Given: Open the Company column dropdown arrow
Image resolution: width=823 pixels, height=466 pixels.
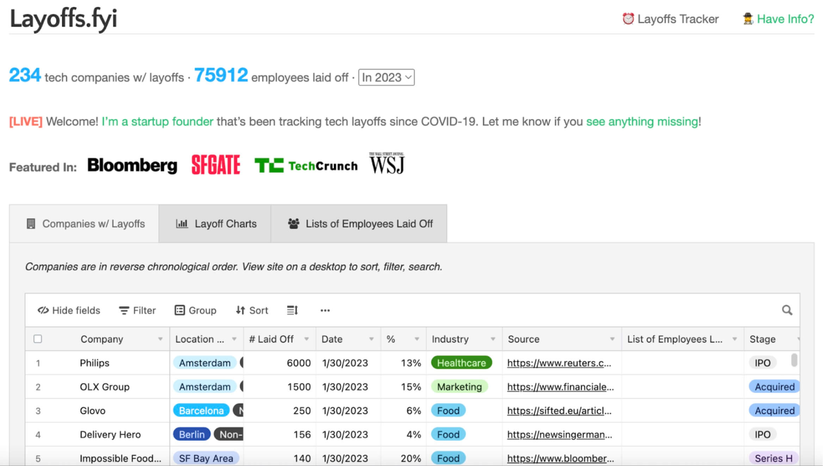Looking at the screenshot, I should click(160, 339).
